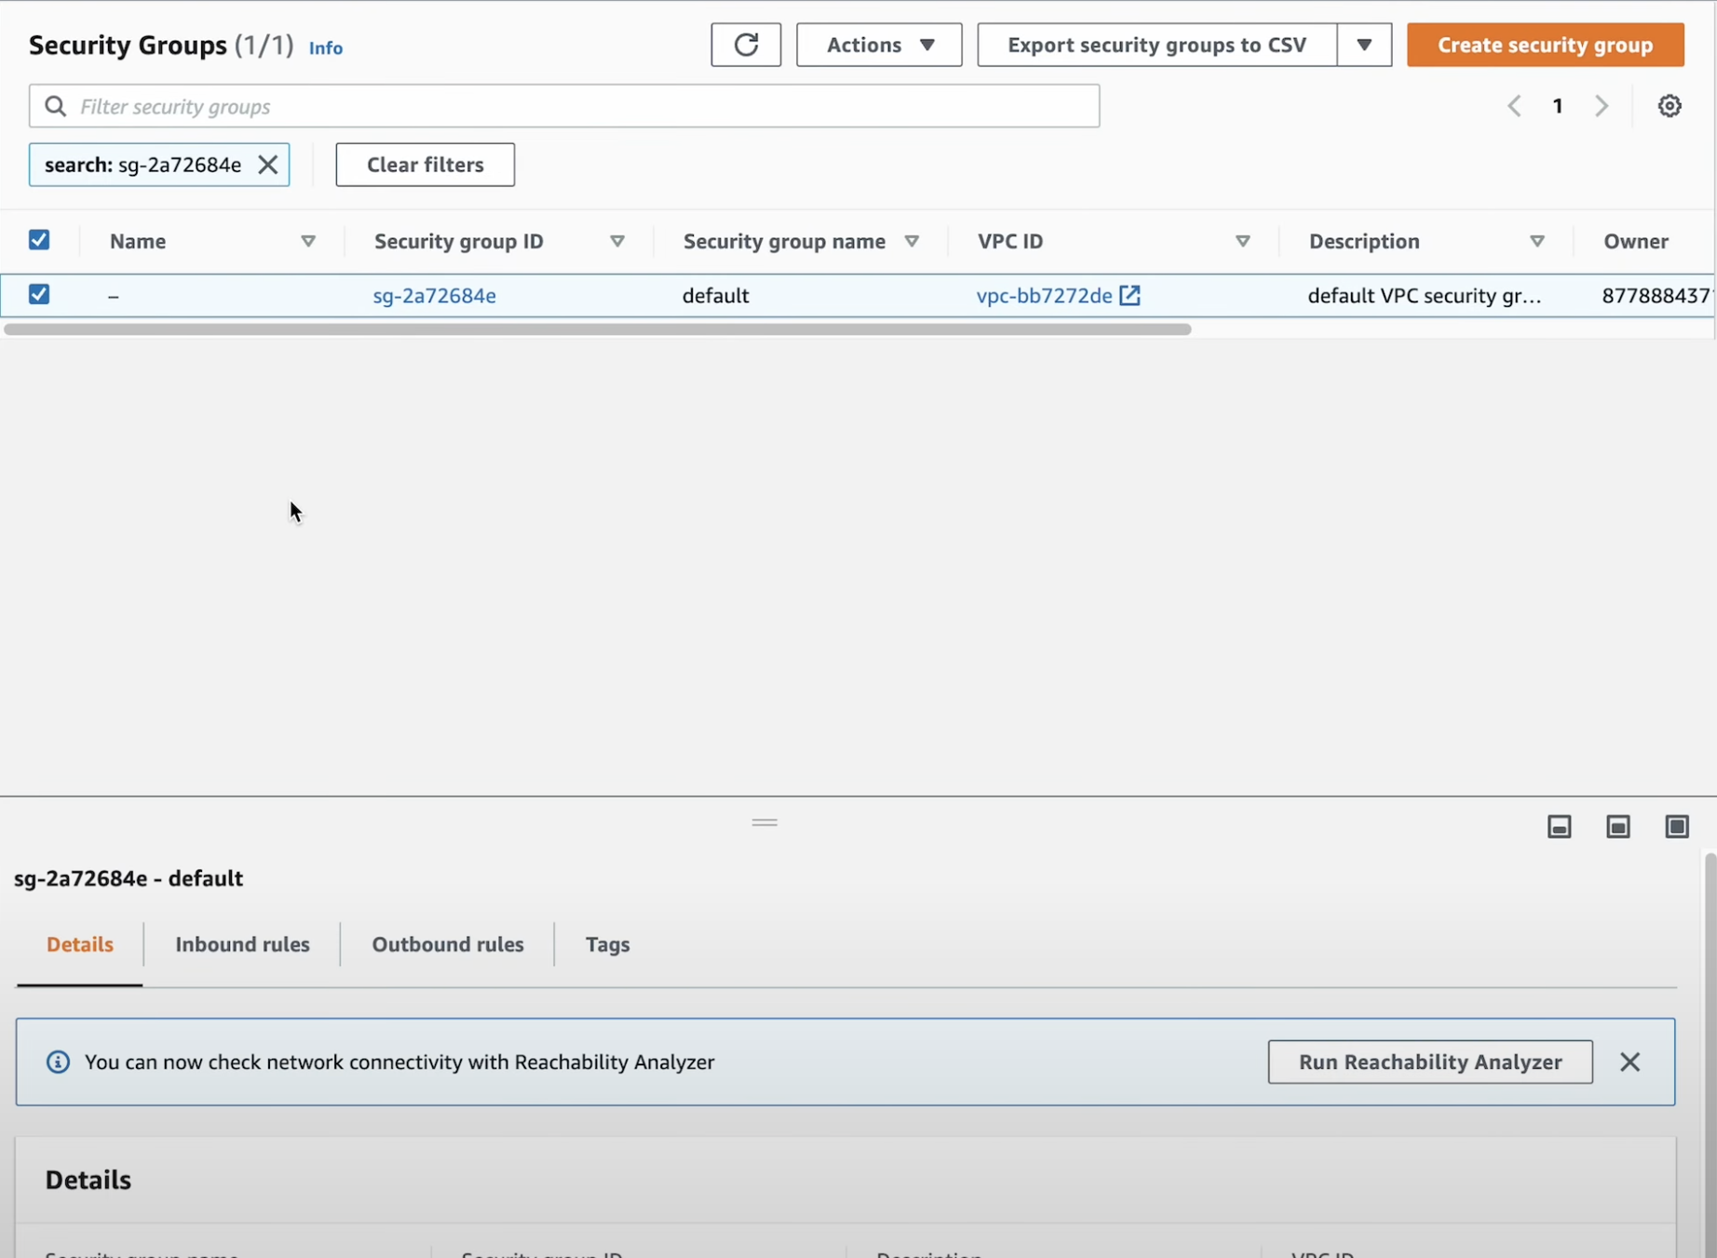Open the Actions dropdown
Screen dimensions: 1717x1258
point(879,45)
